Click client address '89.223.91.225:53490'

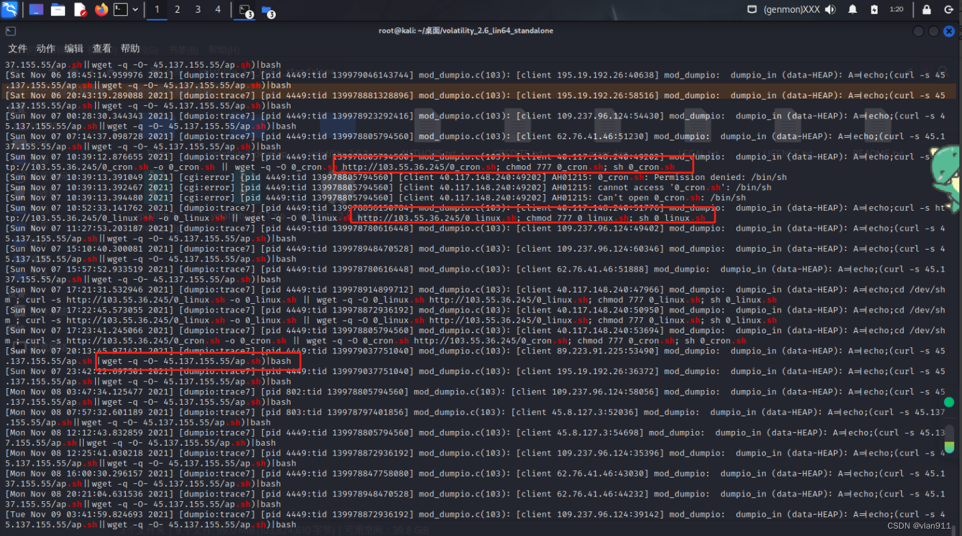tap(605, 351)
